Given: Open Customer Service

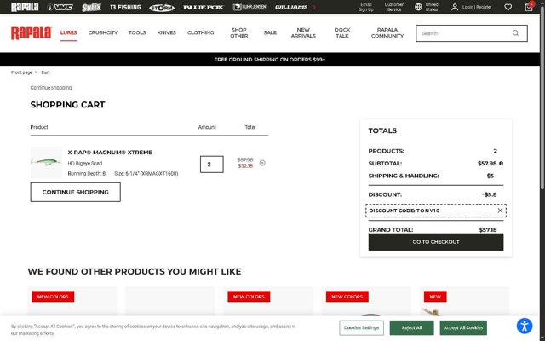Looking at the screenshot, I should click(393, 7).
